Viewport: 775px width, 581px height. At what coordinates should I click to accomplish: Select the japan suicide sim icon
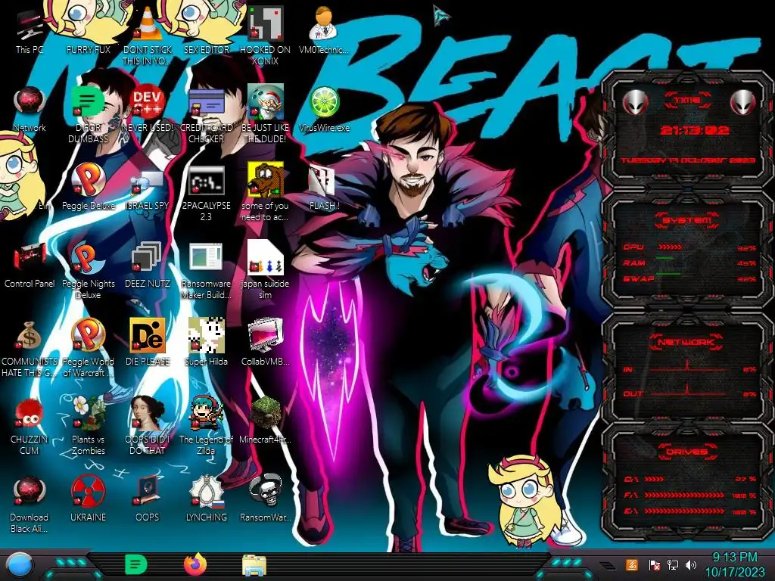(266, 258)
